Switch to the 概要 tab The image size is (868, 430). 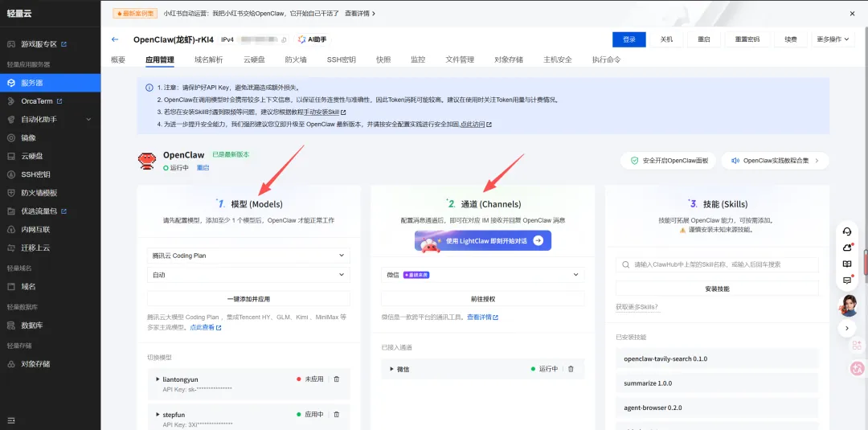(118, 59)
